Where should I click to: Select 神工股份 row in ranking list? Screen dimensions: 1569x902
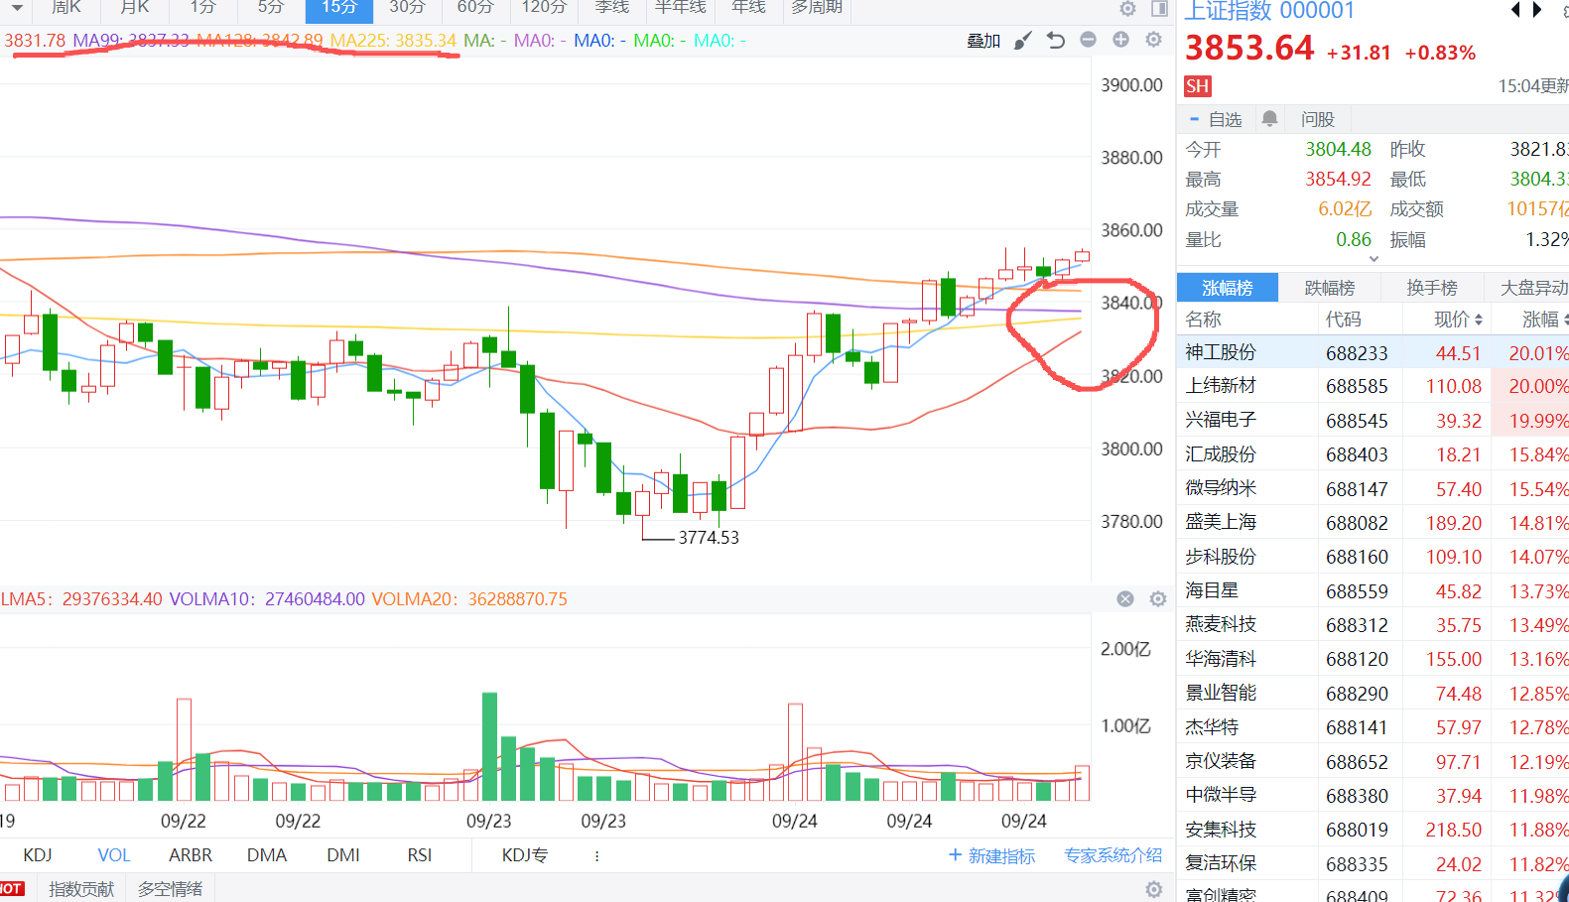click(x=1221, y=353)
